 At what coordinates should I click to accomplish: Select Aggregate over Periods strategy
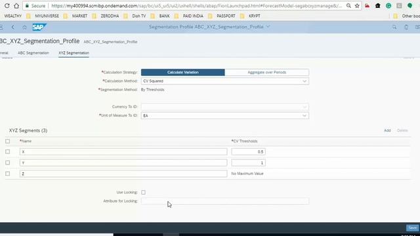coord(267,72)
